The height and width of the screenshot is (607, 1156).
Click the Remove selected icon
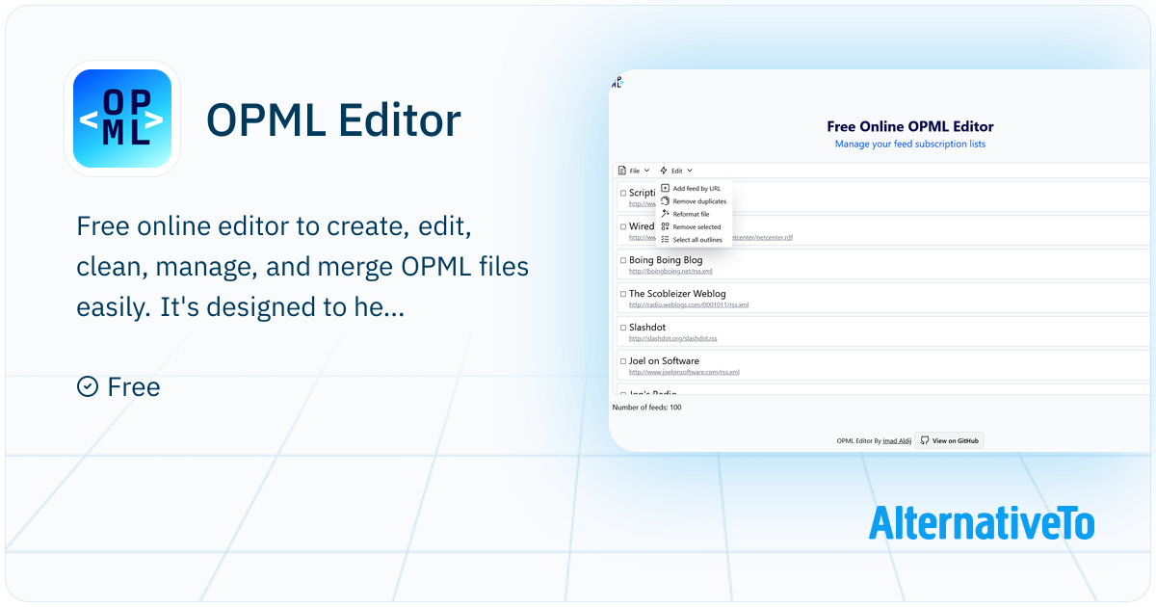click(x=665, y=226)
